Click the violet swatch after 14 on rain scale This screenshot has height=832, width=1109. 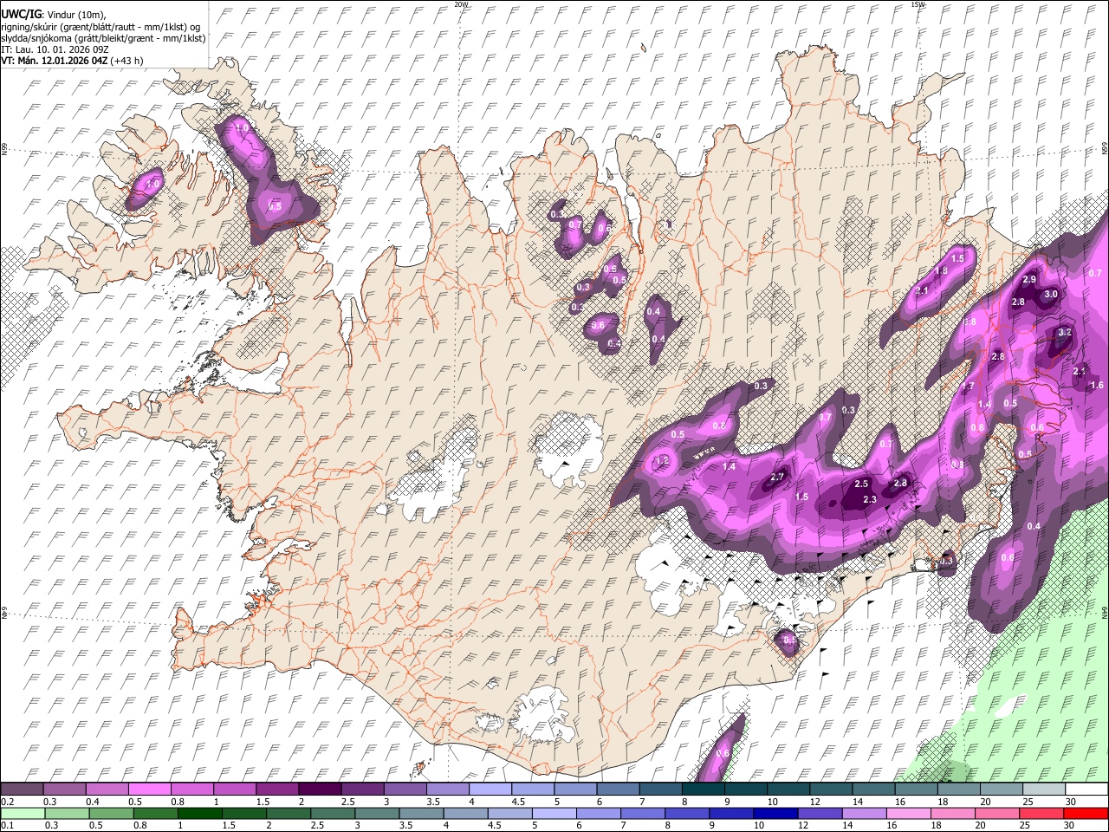(x=865, y=813)
